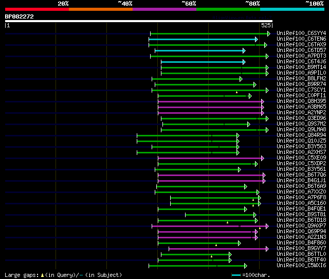The height and width of the screenshot is (279, 329).
Task: Open hit UniRef100_C6TEN6
Action: tap(301, 39)
